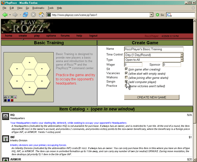This screenshot has width=197, height=162.
Task: Click the page scrollbar up arrow
Action: click(195, 20)
